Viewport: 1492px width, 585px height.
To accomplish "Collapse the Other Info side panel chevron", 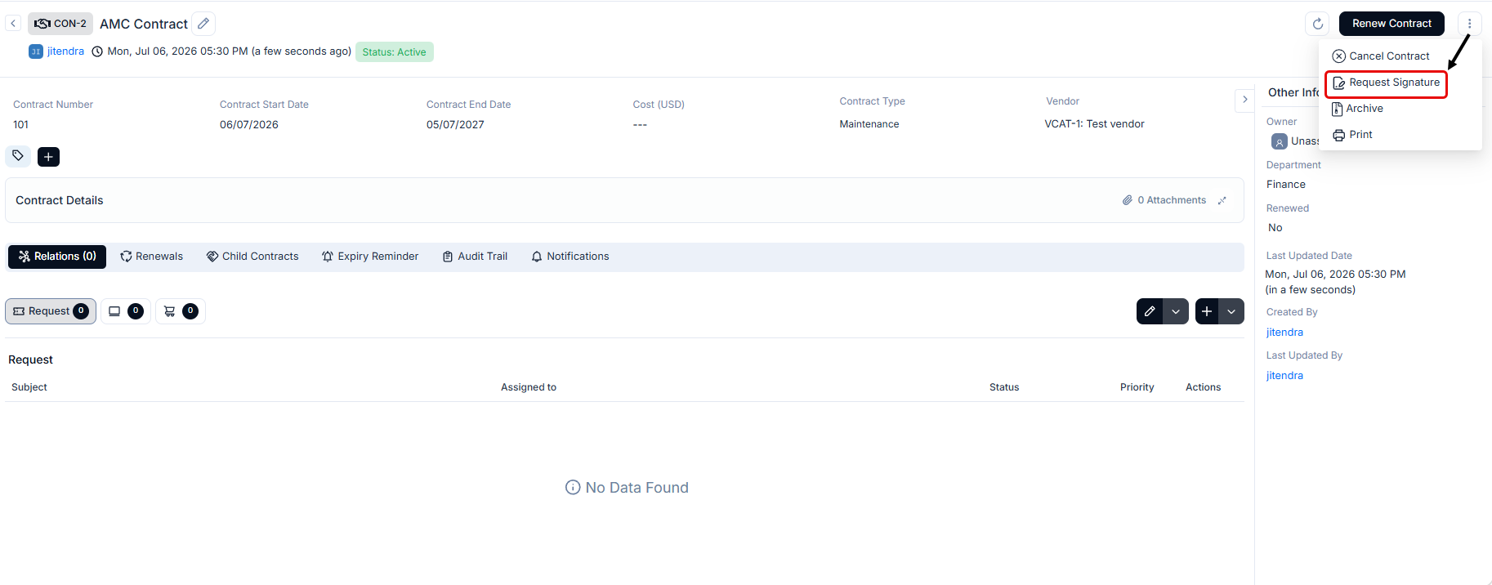I will tap(1244, 100).
